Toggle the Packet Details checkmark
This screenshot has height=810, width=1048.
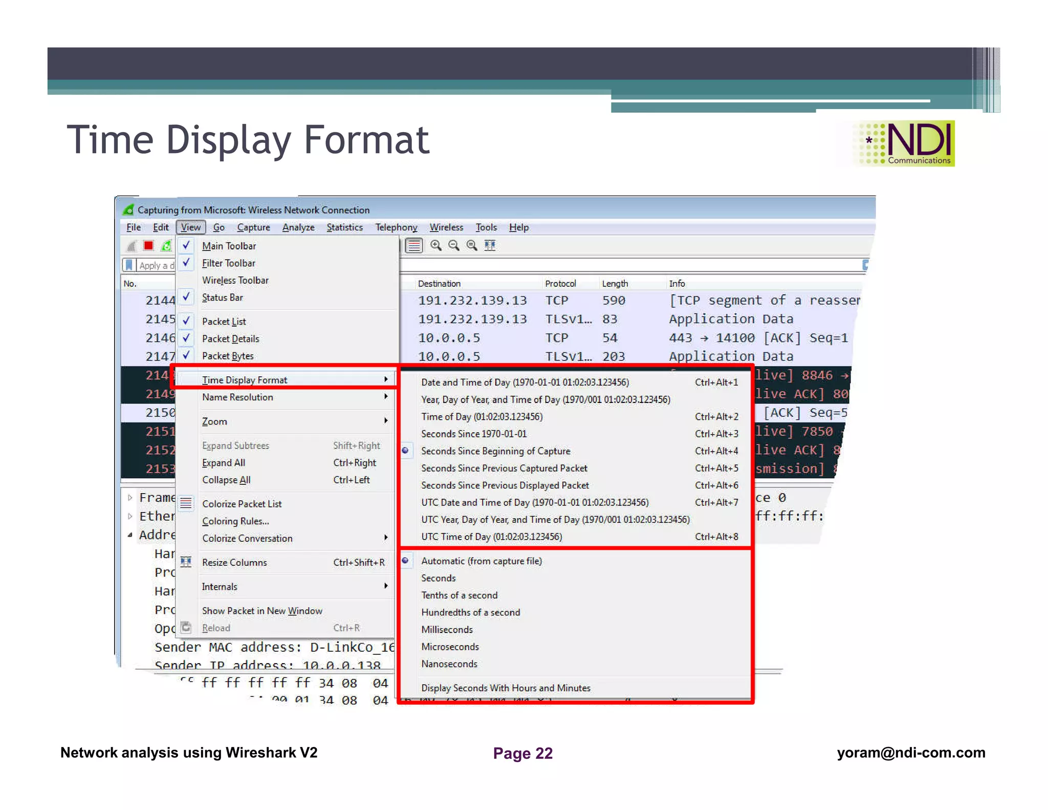(187, 338)
